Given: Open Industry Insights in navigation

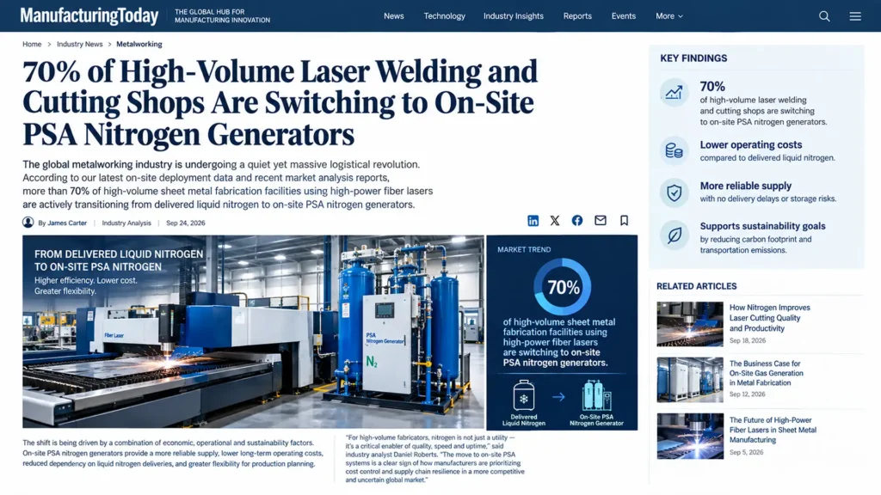Looking at the screenshot, I should (x=514, y=16).
